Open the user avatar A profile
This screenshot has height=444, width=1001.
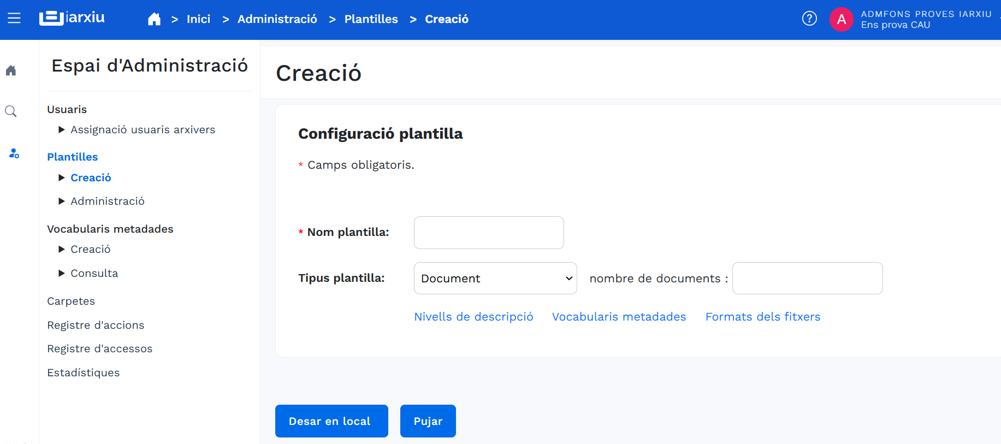pyautogui.click(x=842, y=20)
